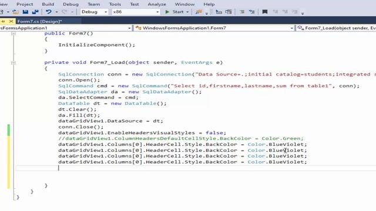The height and width of the screenshot is (211, 376).
Task: Open the Tools menu
Action: point(115,4)
